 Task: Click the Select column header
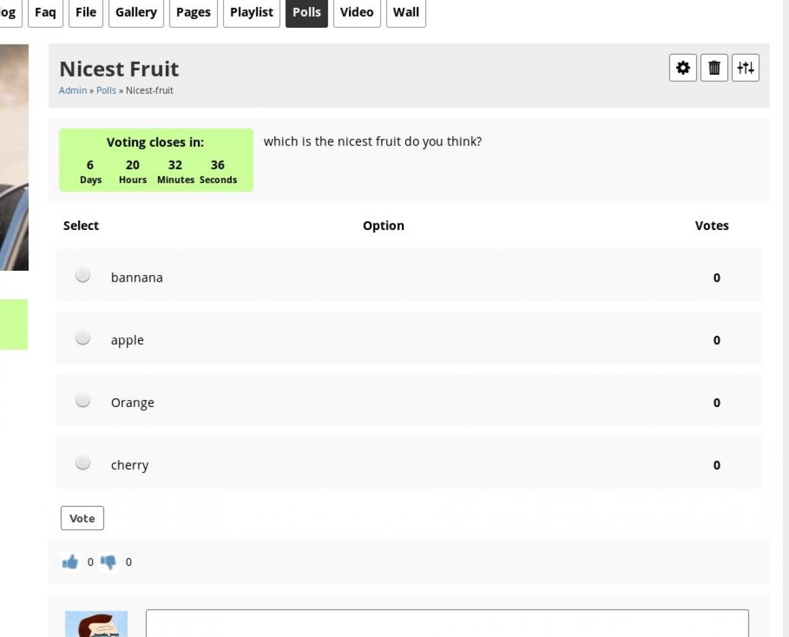click(81, 226)
